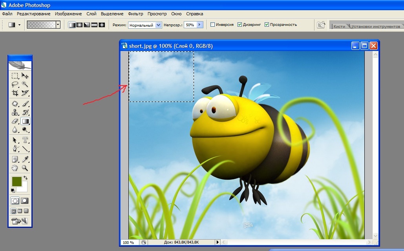Click the feather logo atop the toolbox
404x251 pixels.
click(20, 65)
